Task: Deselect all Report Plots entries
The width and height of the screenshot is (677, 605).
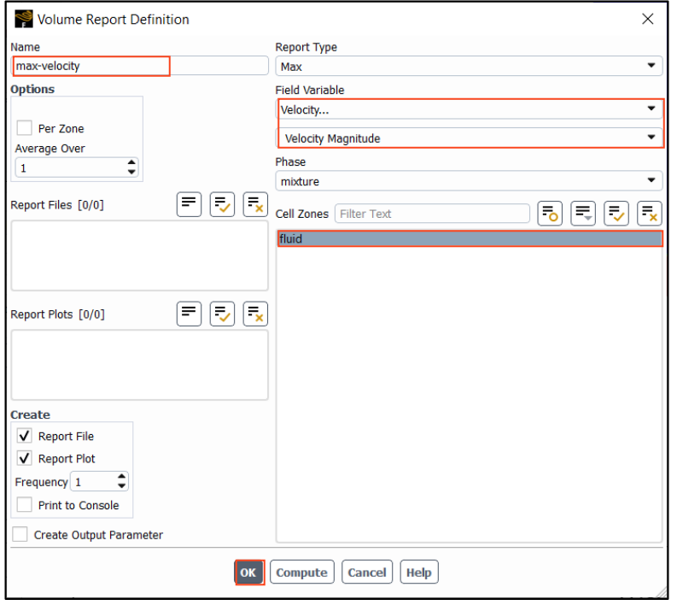Action: [255, 314]
